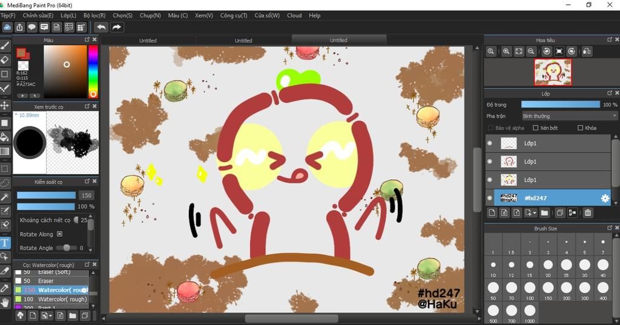Image resolution: width=620 pixels, height=325 pixels.
Task: Open the Bộ lọc(R) menu
Action: click(94, 15)
